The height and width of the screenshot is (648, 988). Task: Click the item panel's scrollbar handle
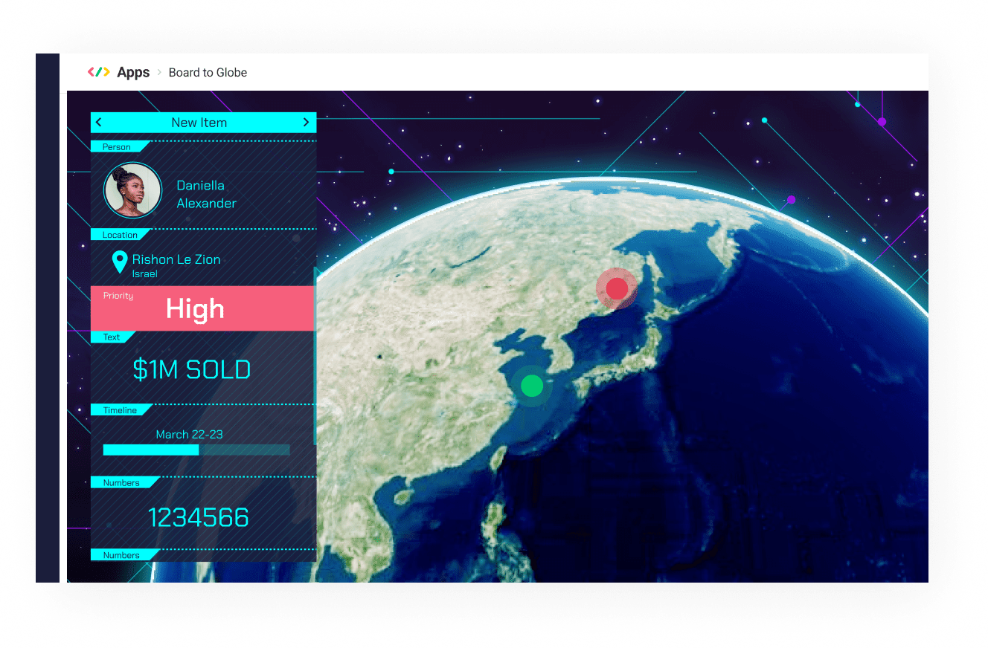click(x=315, y=357)
